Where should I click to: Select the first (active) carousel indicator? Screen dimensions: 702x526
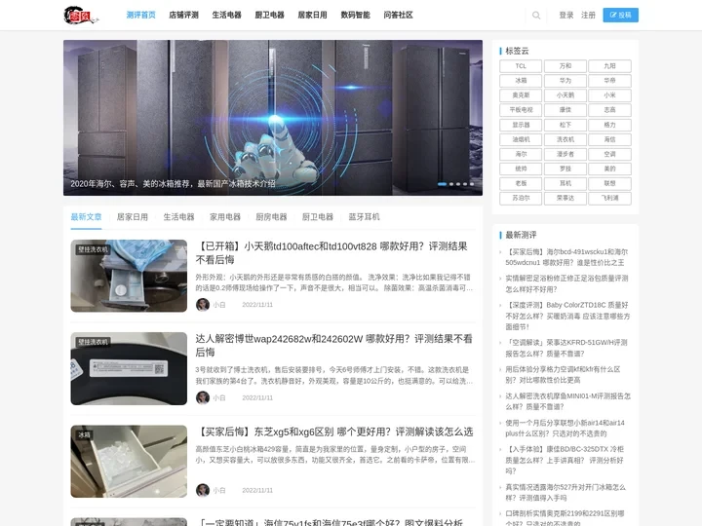[x=442, y=184]
